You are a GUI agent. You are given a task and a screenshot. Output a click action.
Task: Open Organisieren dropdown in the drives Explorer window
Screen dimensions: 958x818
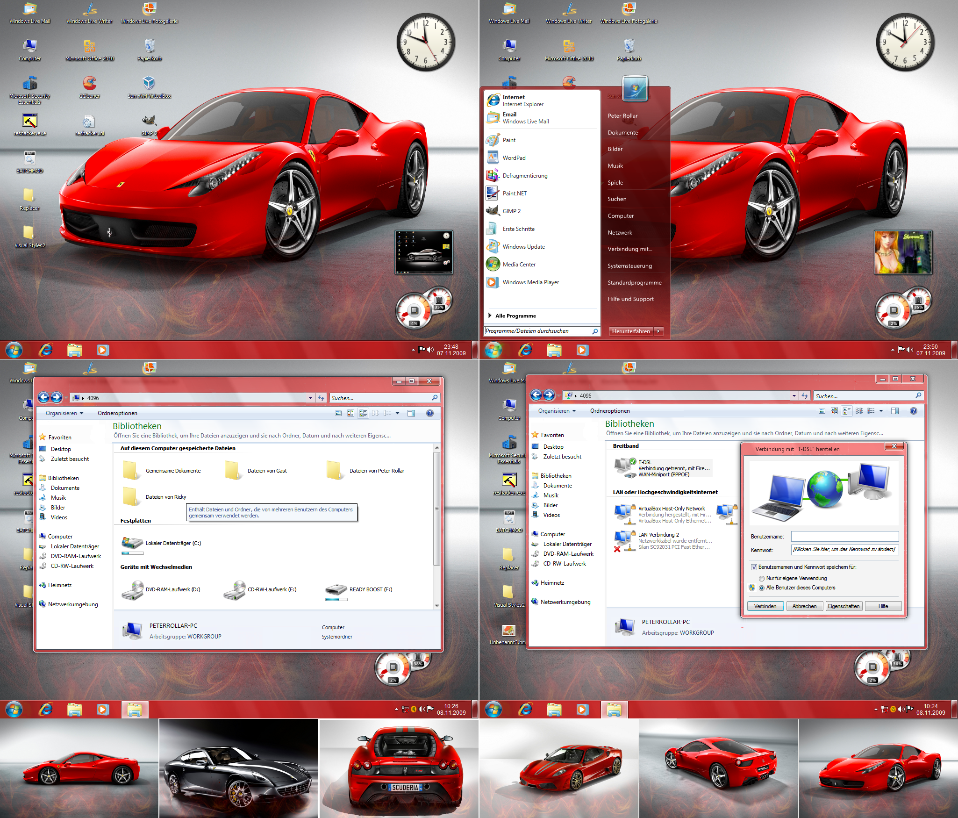click(x=64, y=413)
